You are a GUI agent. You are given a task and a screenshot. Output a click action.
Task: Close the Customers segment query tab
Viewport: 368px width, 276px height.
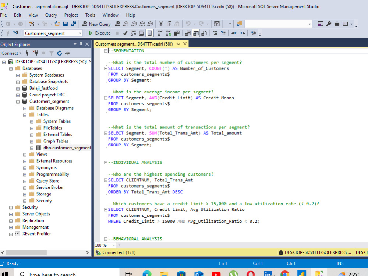(185, 44)
